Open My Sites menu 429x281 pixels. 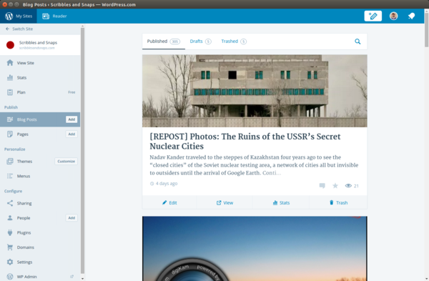point(19,16)
